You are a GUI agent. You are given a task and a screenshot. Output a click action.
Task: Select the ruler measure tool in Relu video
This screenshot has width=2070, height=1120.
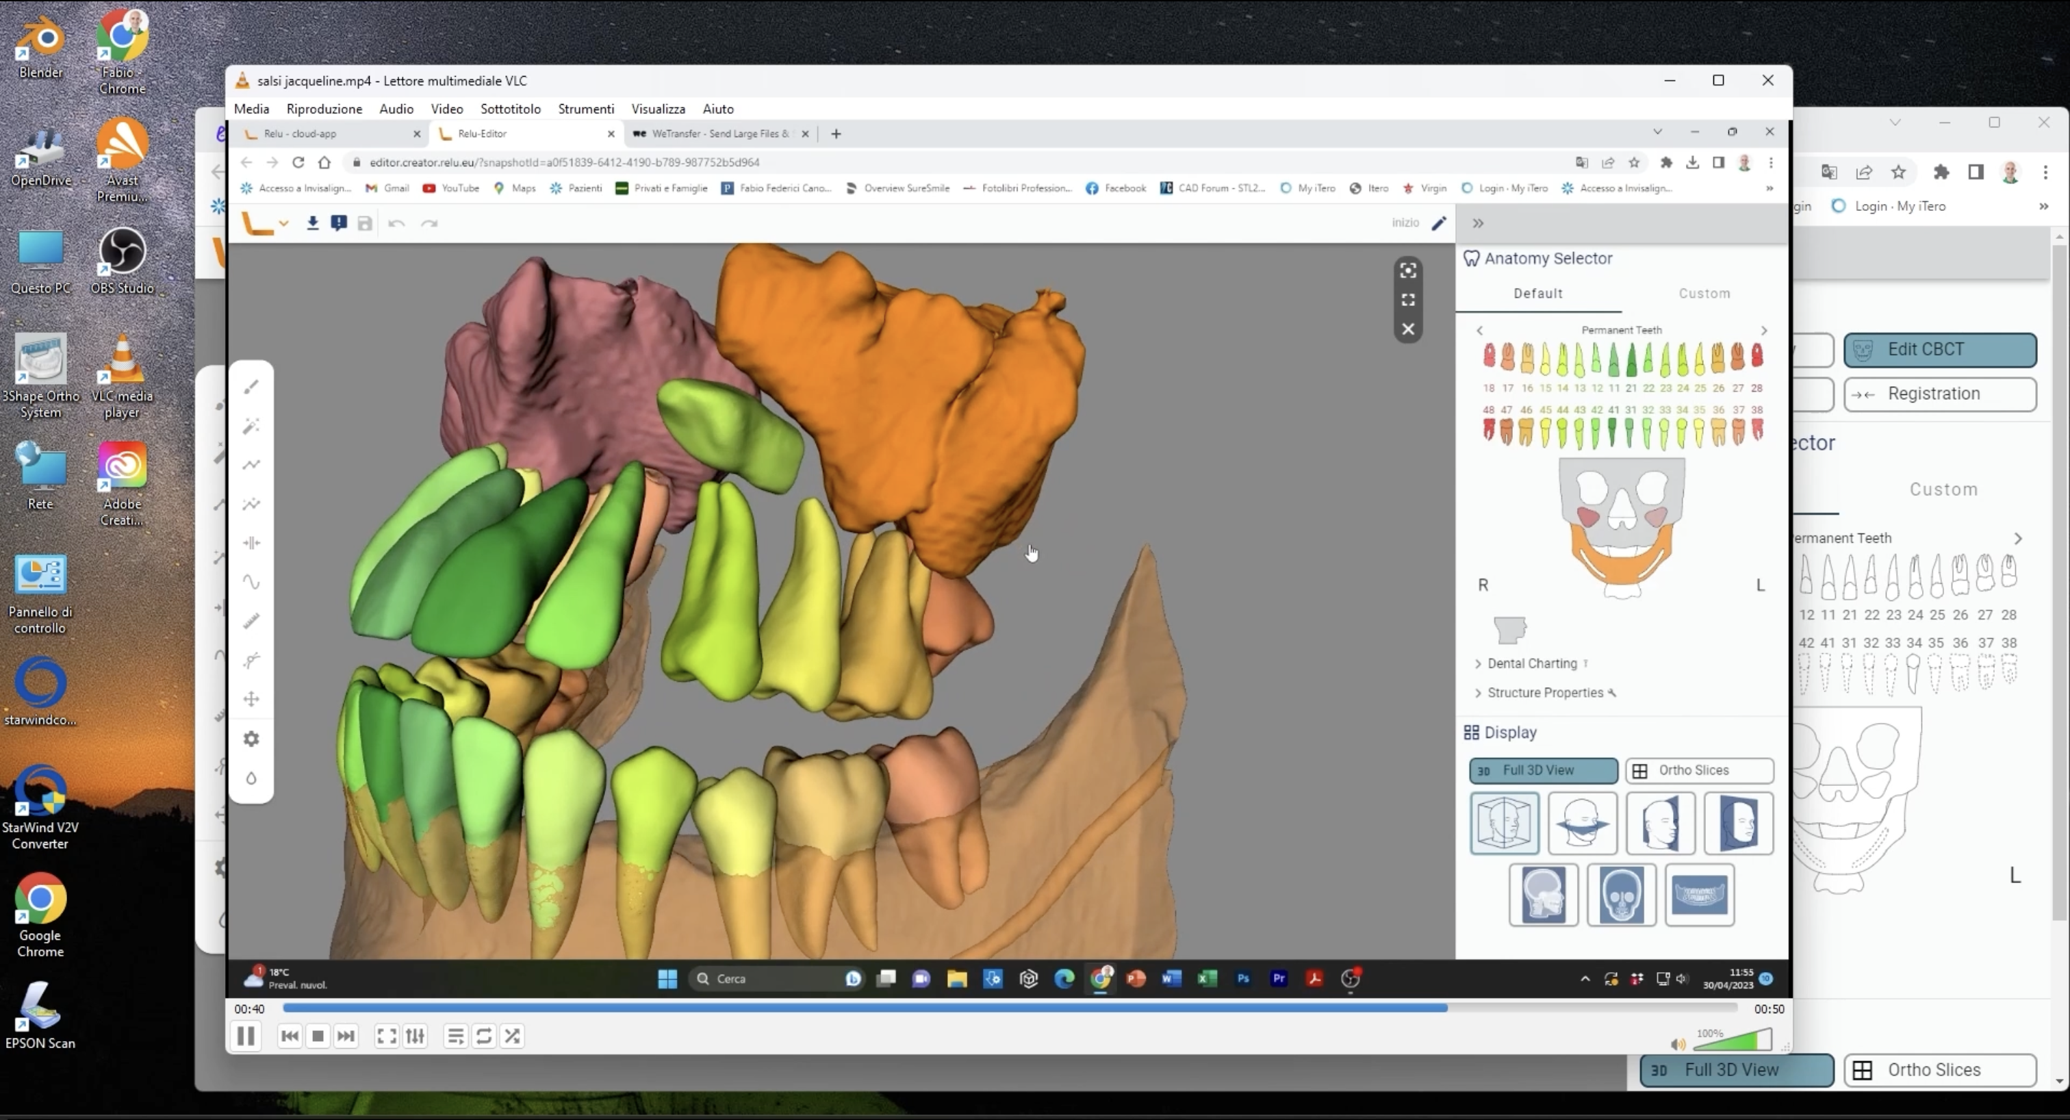(251, 621)
